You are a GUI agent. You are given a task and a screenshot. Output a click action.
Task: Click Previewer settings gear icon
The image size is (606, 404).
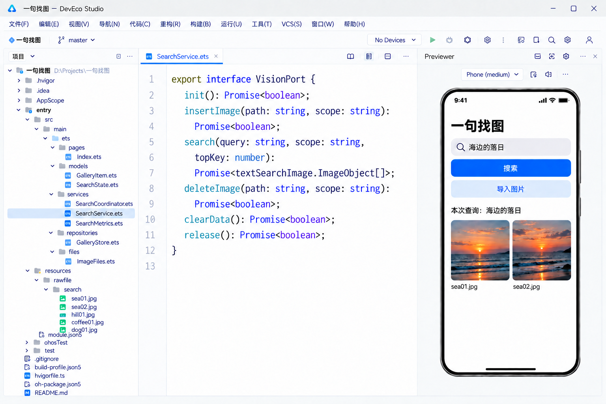pyautogui.click(x=566, y=56)
